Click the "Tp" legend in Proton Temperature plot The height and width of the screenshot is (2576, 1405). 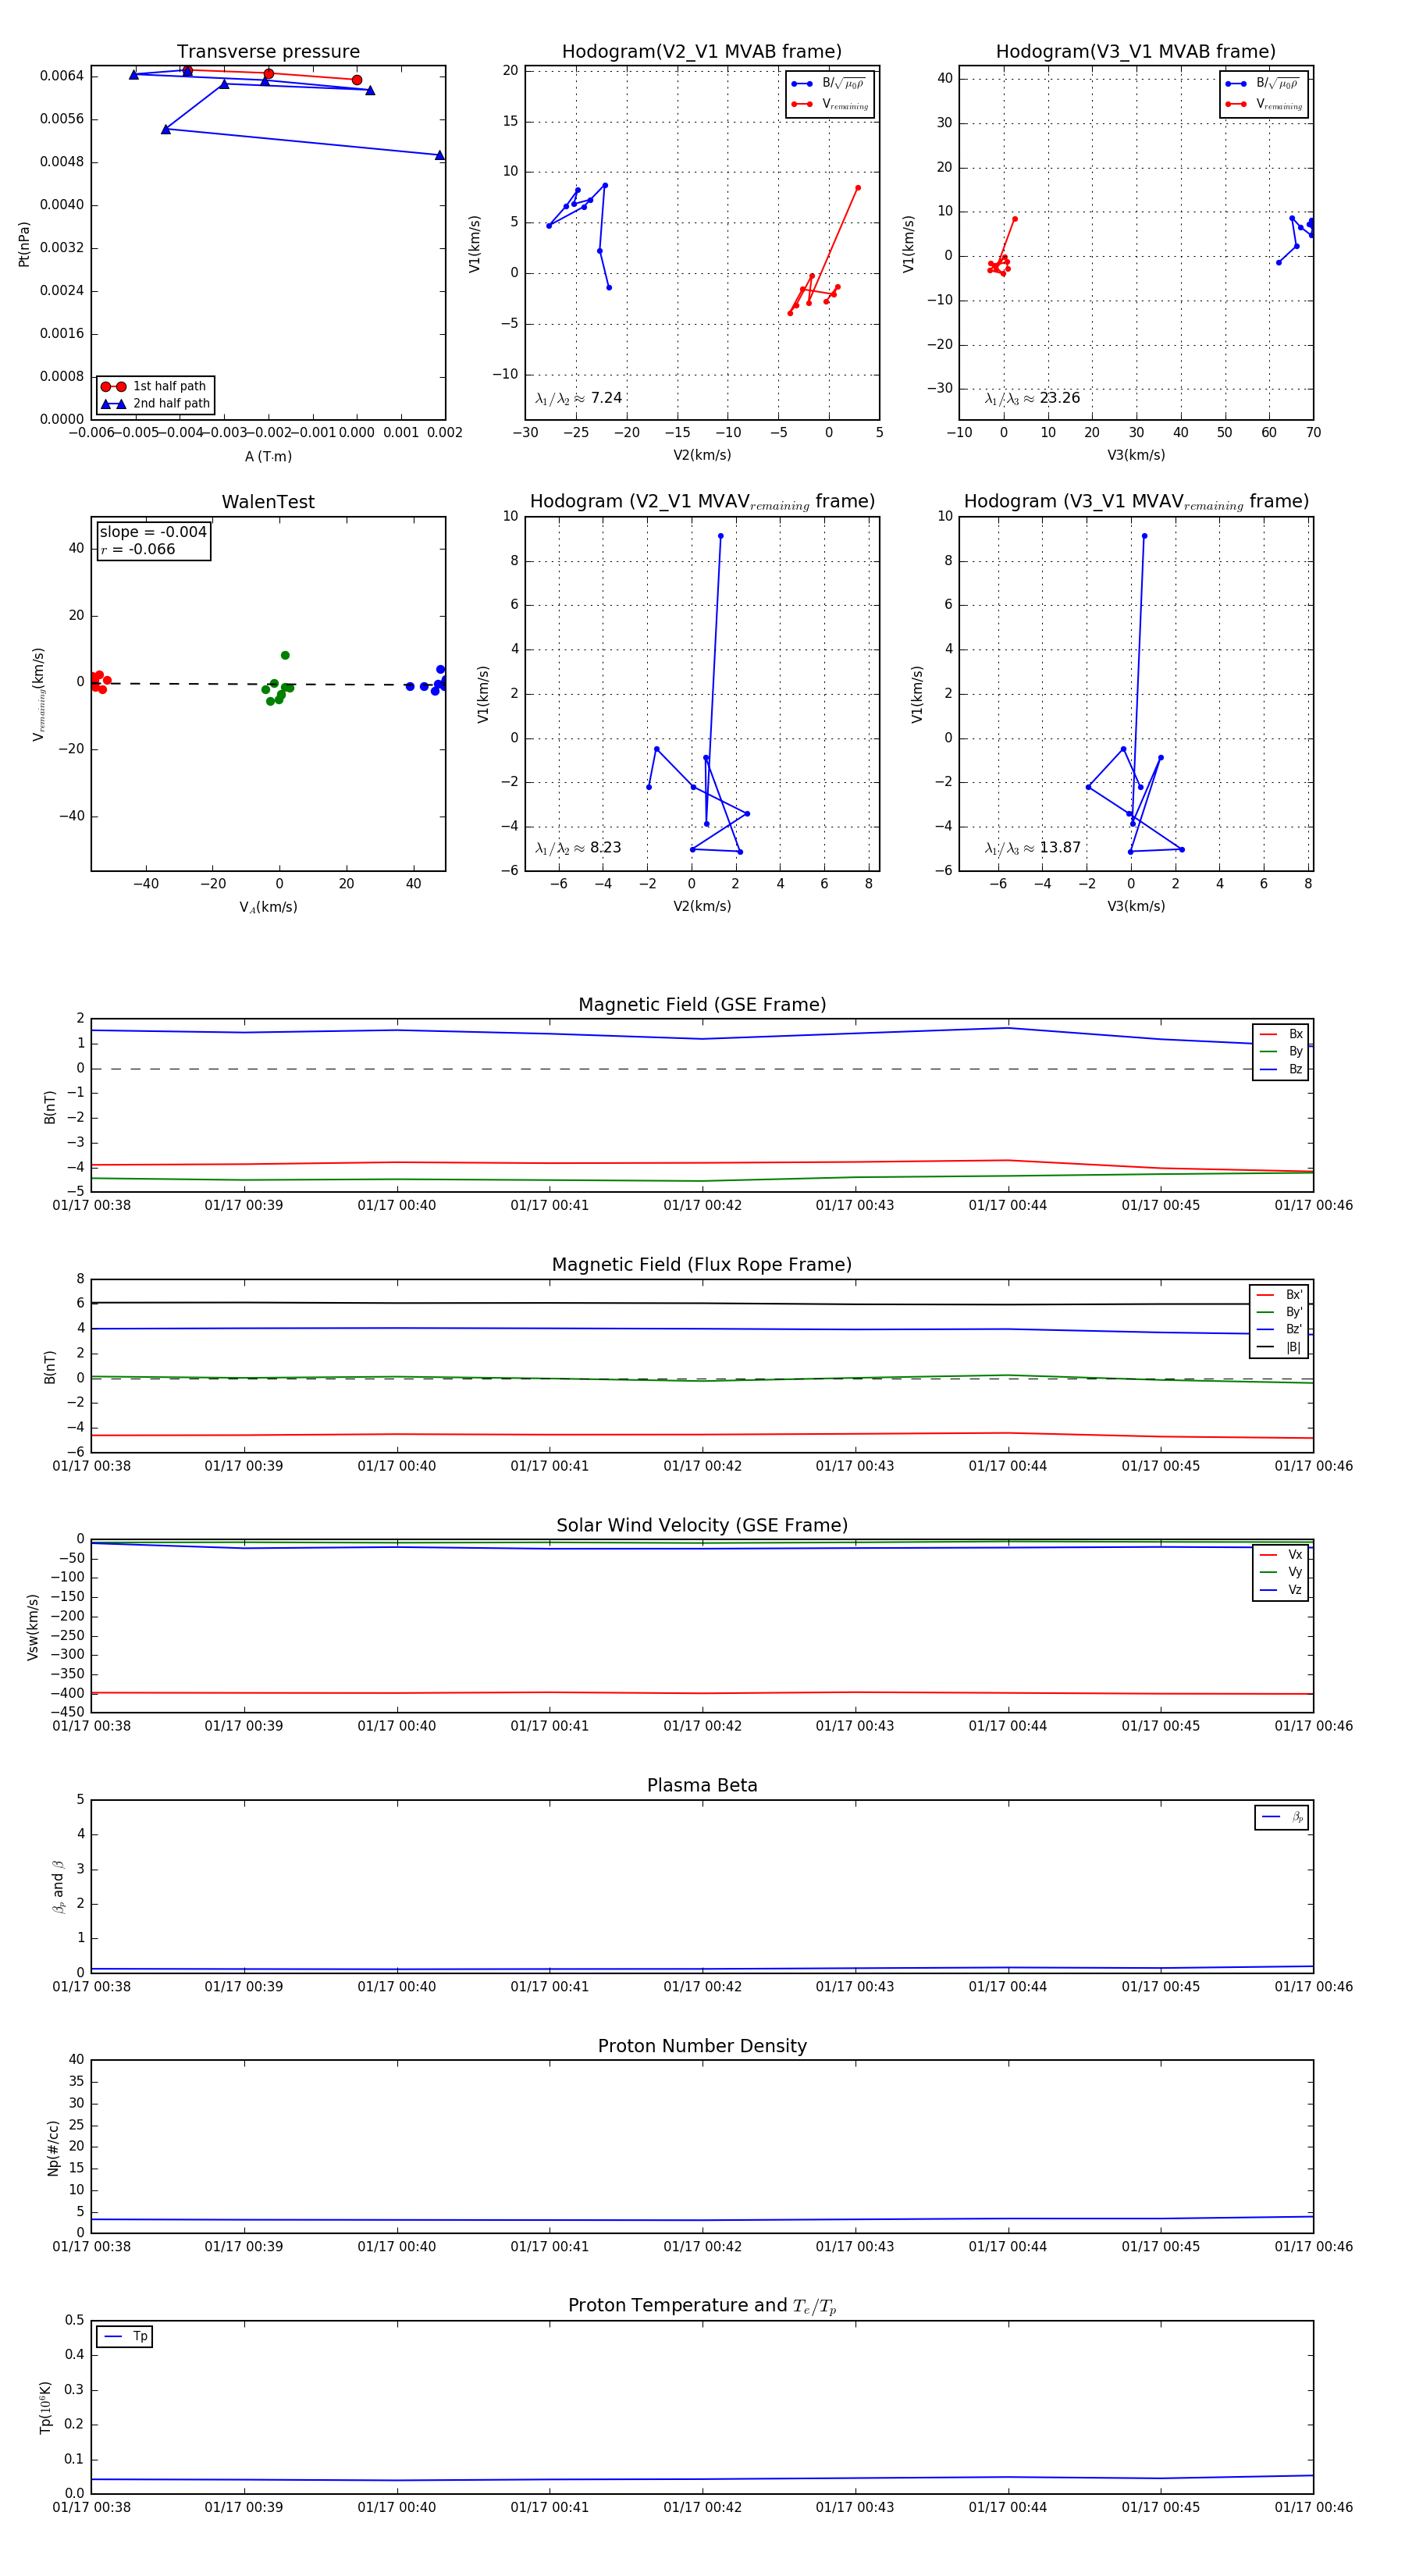pos(124,2336)
